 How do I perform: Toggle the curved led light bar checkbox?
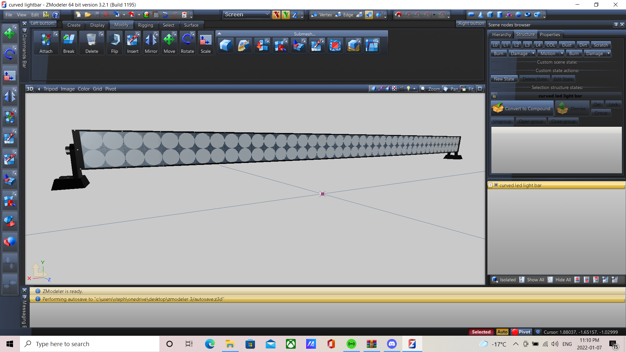(496, 185)
